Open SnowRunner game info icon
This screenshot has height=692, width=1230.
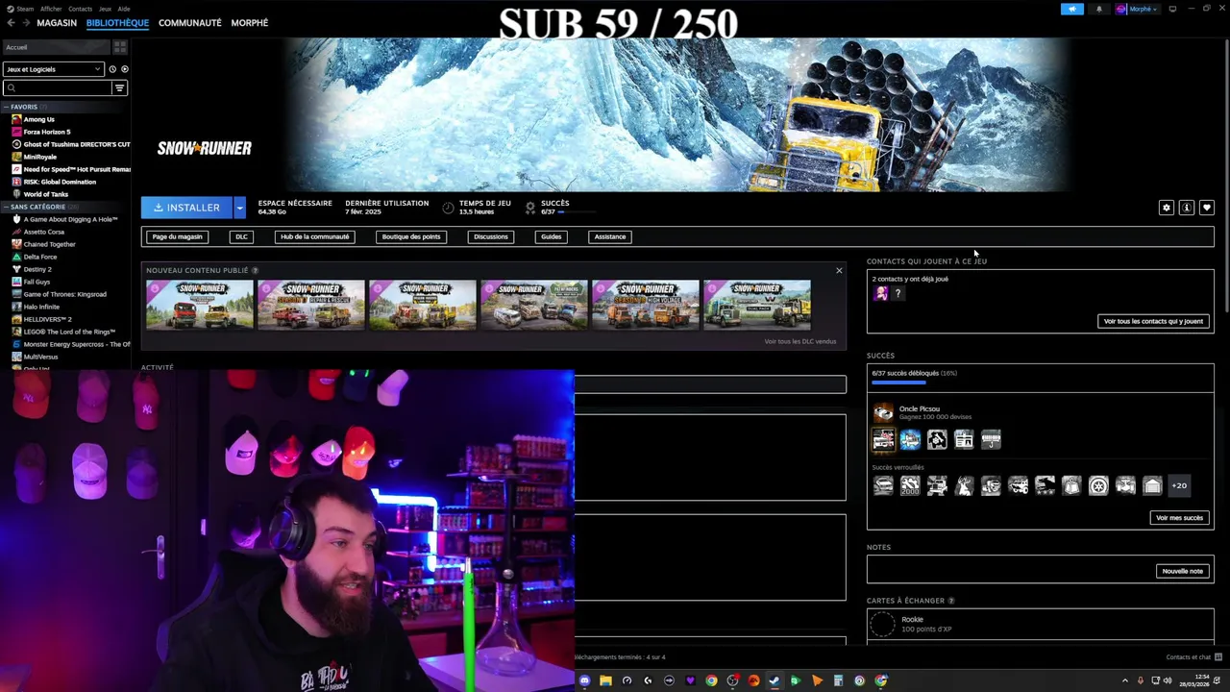point(1187,208)
